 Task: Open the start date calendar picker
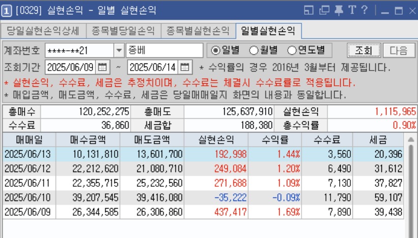102,67
